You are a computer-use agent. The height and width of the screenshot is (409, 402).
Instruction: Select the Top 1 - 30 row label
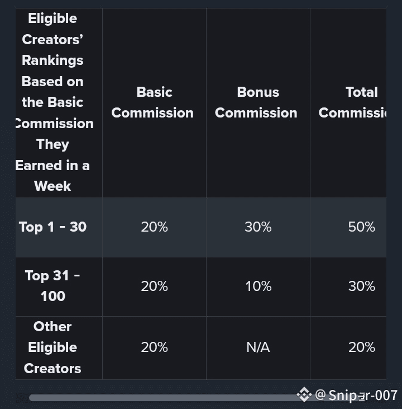(52, 227)
